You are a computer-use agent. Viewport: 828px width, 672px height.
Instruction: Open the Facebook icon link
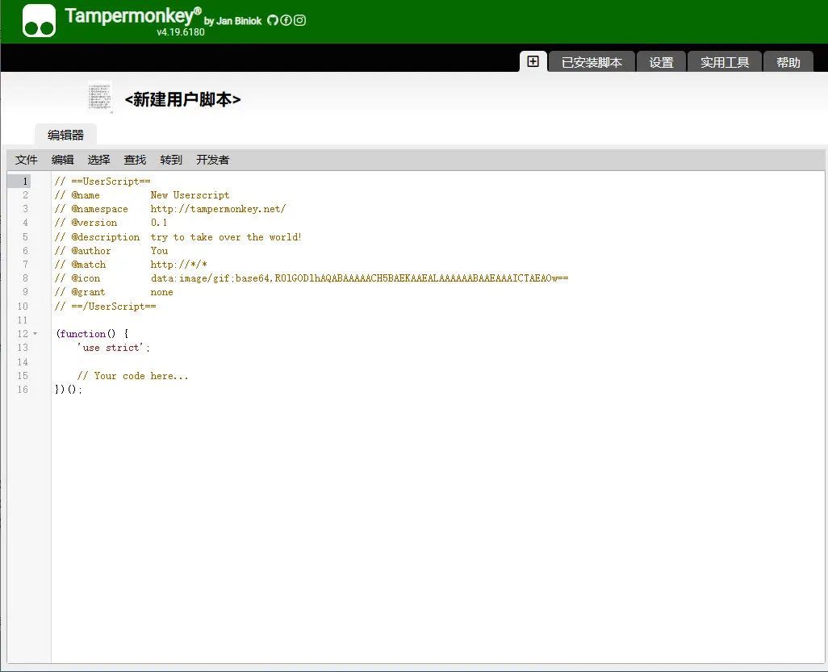tap(286, 20)
